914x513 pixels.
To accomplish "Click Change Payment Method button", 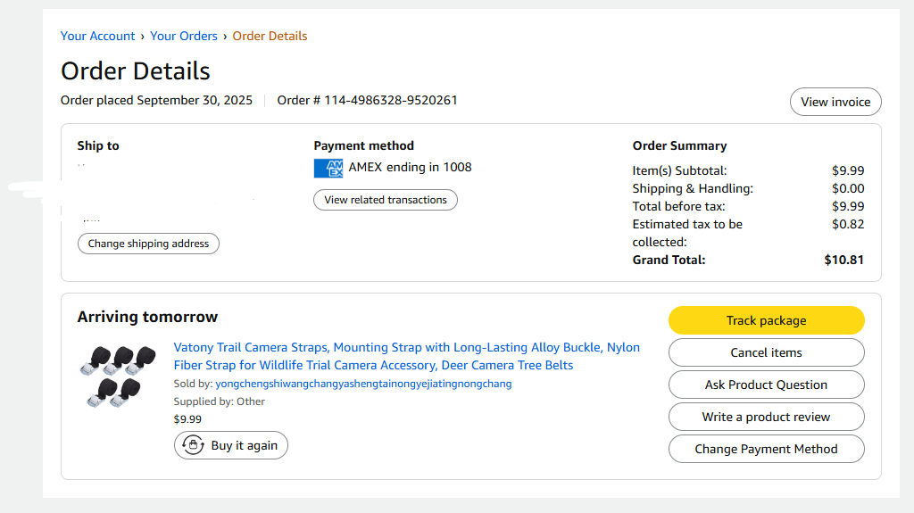I will (x=766, y=449).
